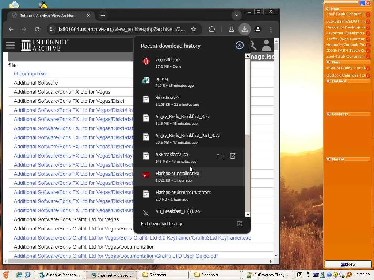Select vegas40.exe in download history

[x=190, y=63]
